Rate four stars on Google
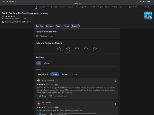 point(86,49)
